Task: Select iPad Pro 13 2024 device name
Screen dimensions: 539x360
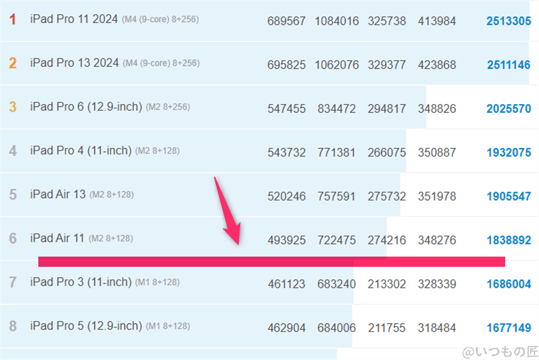Action: pyautogui.click(x=74, y=63)
